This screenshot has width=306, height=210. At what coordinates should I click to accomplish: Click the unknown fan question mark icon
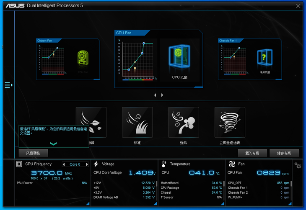tap(265, 57)
